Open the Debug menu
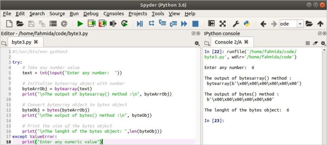Viewport: 327px width, 145px height. (91, 14)
